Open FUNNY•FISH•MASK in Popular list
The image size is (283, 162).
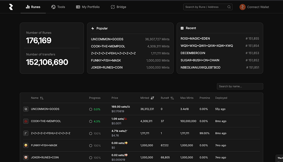(106, 60)
